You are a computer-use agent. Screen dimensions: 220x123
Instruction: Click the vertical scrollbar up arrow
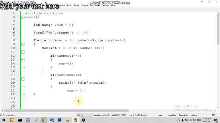(x=218, y=13)
